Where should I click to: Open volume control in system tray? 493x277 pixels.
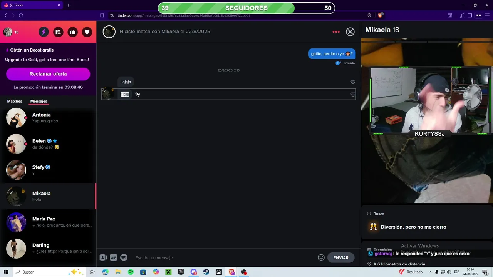[x=449, y=272]
